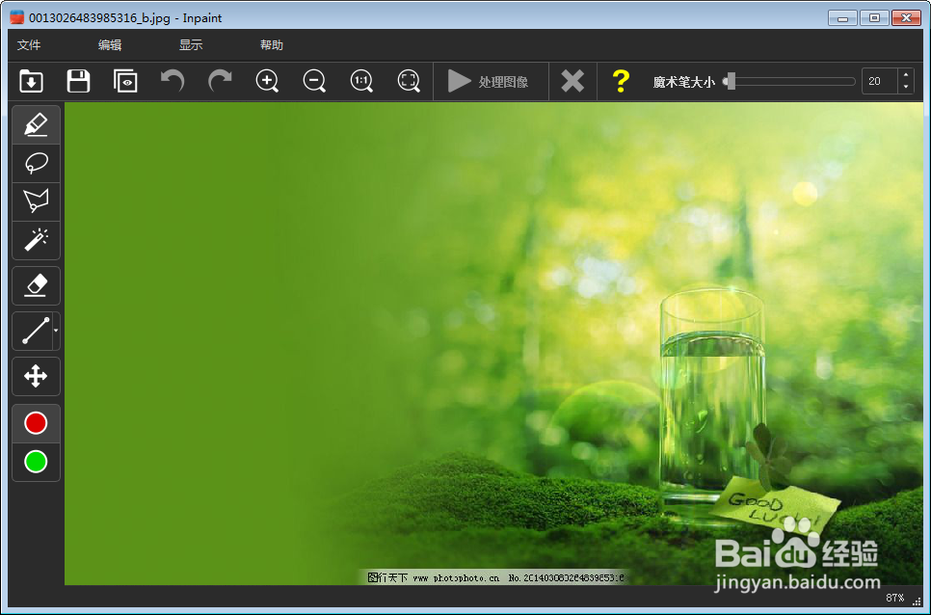Expand the line tool options arrow
This screenshot has width=931, height=615.
57,331
